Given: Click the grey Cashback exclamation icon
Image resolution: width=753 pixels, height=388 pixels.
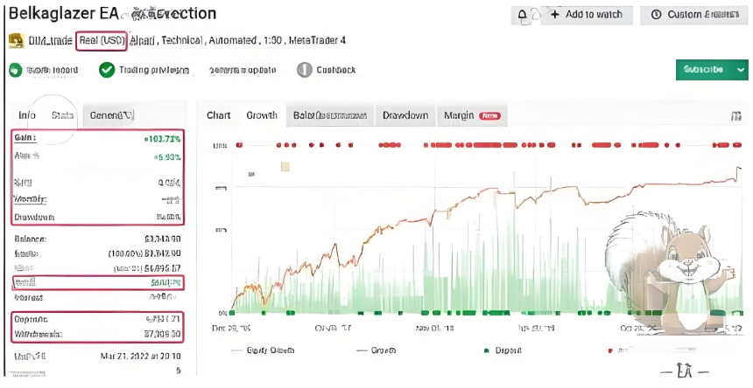Looking at the screenshot, I should click(x=304, y=70).
